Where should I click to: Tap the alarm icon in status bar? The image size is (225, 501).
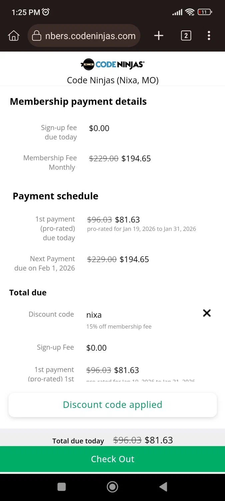(46, 12)
